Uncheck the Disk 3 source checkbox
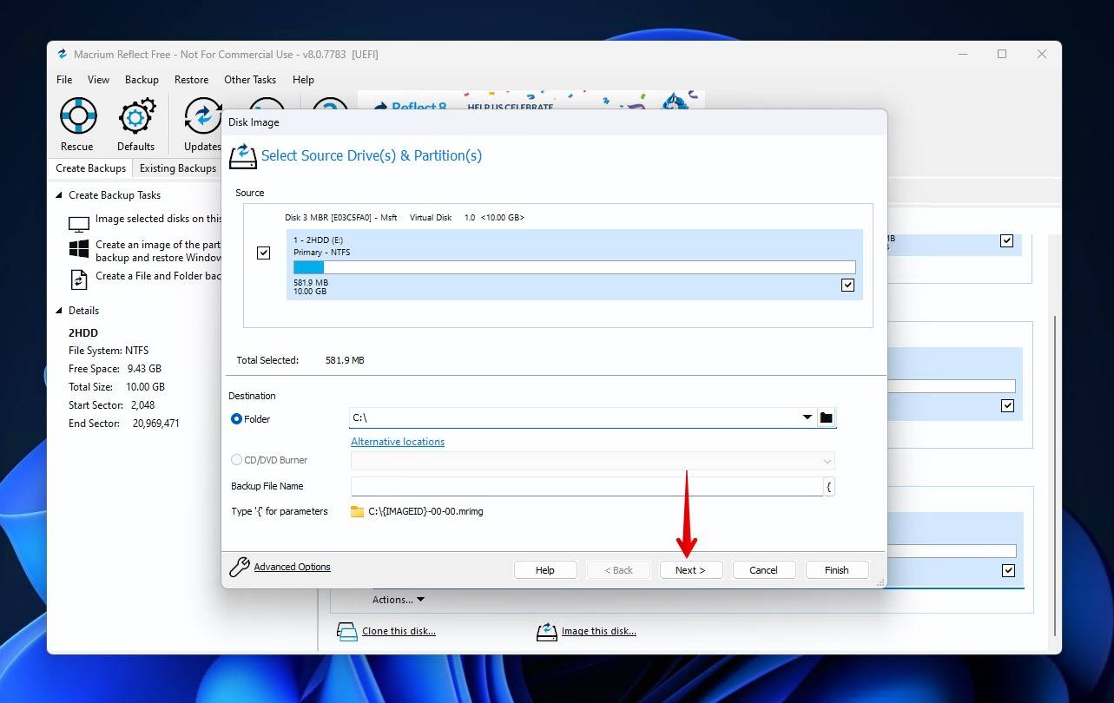1114x703 pixels. coord(264,253)
